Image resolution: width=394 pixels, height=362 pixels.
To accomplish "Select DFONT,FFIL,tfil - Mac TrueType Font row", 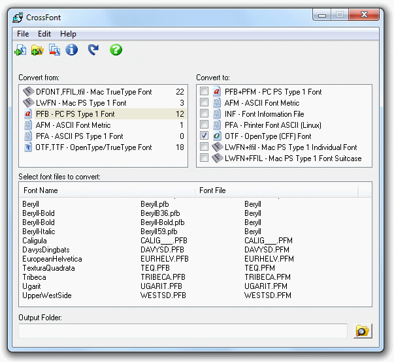I will point(103,92).
